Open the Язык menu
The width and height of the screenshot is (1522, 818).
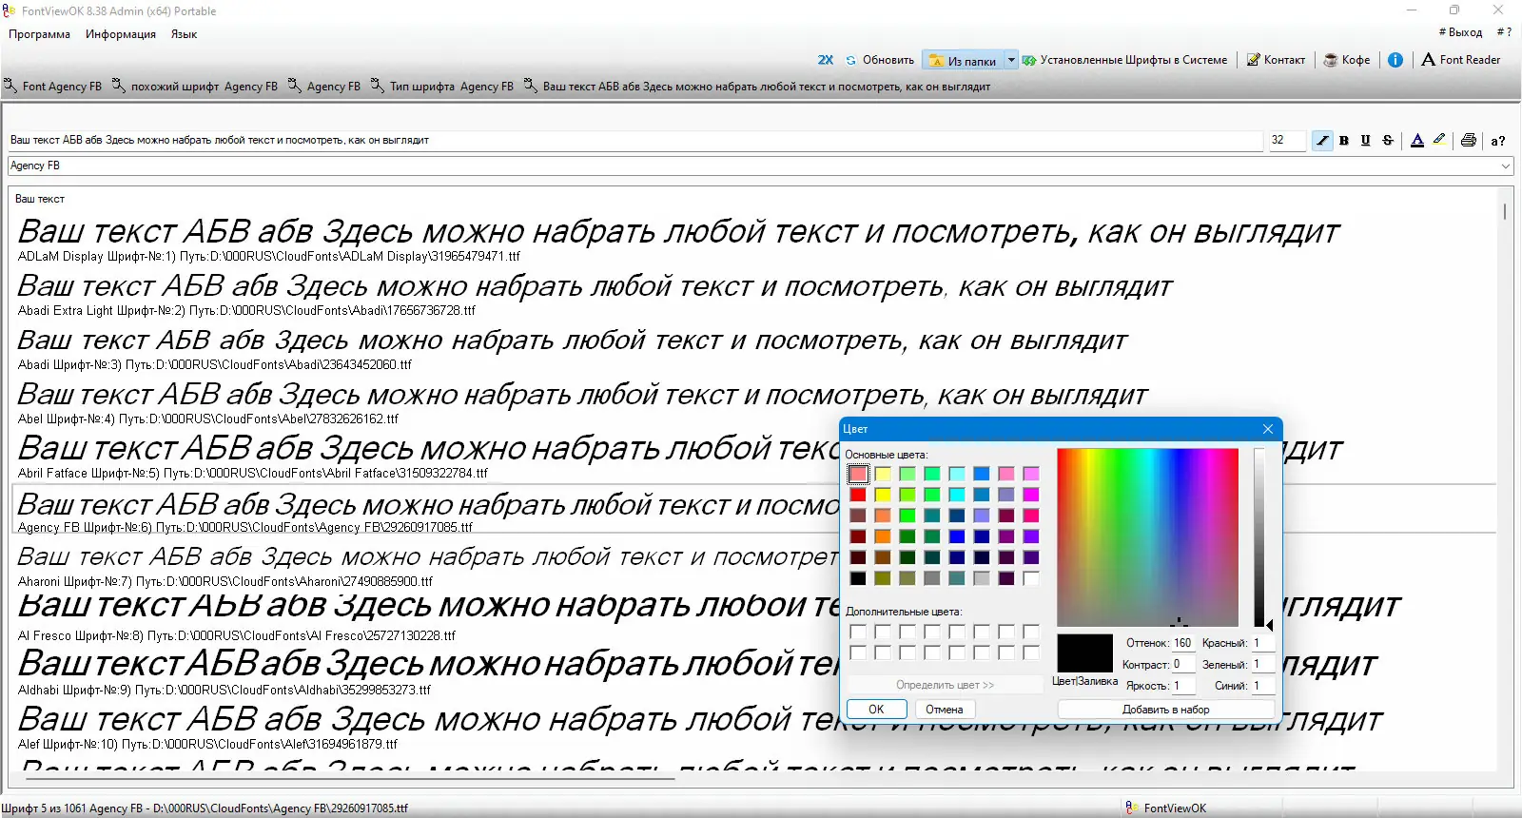point(184,34)
